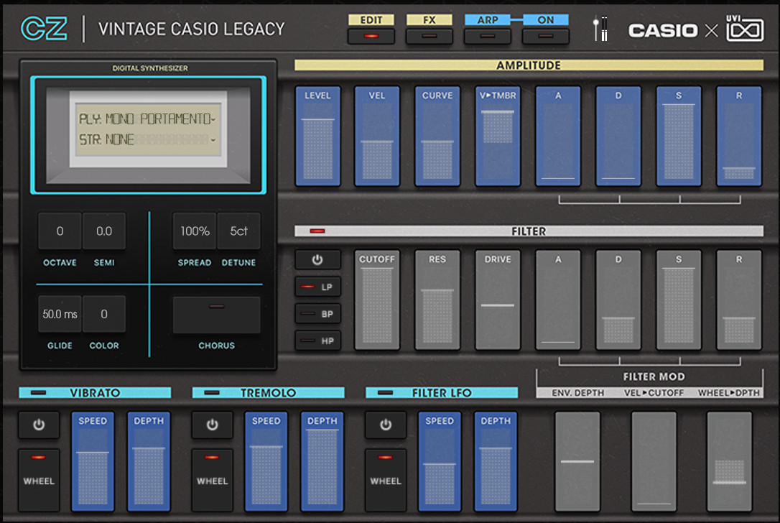Click the Casio brand logo
Screen dimensions: 780x523
coord(662,30)
